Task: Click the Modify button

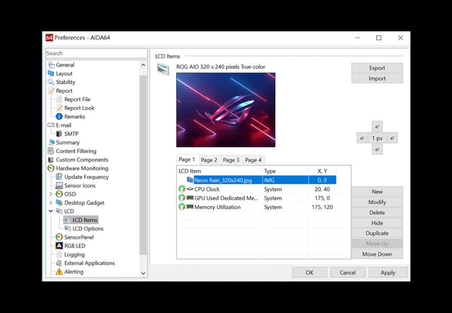Action: tap(377, 202)
